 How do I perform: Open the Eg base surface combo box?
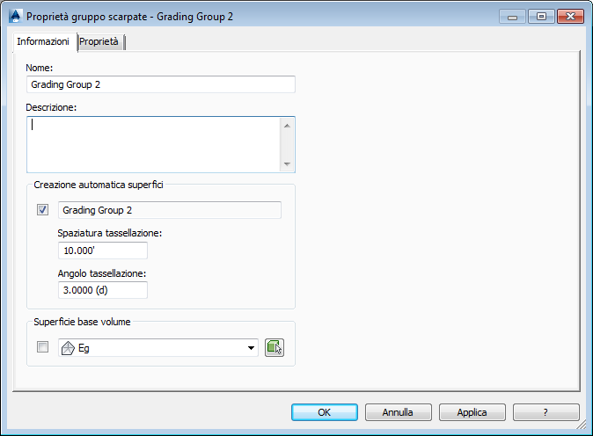(158, 348)
